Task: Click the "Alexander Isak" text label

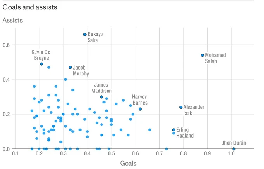Action: pos(194,110)
